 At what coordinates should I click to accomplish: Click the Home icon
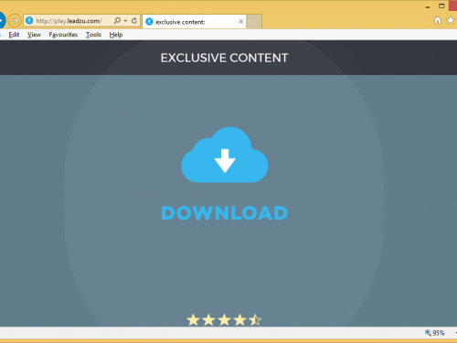coord(438,21)
